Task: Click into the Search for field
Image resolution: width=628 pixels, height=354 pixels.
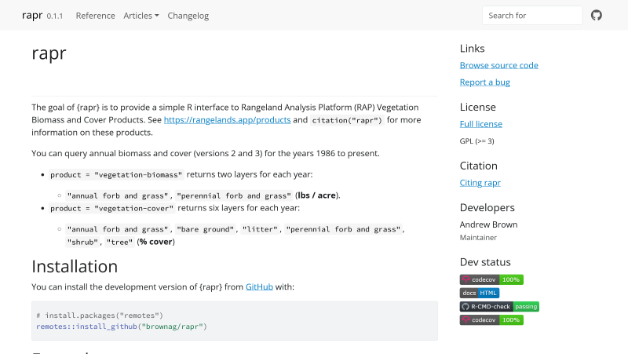Action: [x=531, y=16]
